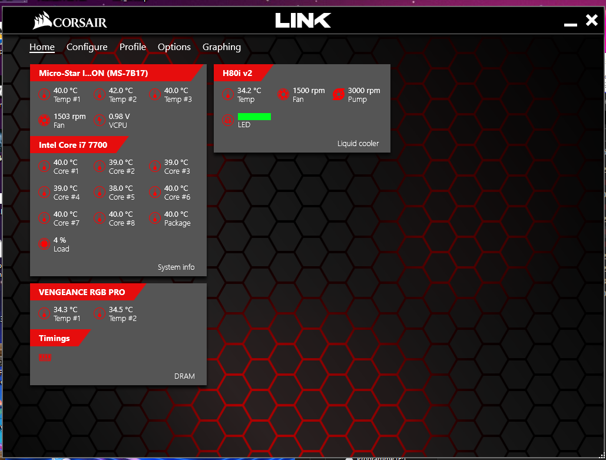The image size is (606, 460).
Task: Click the LINK title logo
Action: pyautogui.click(x=303, y=21)
